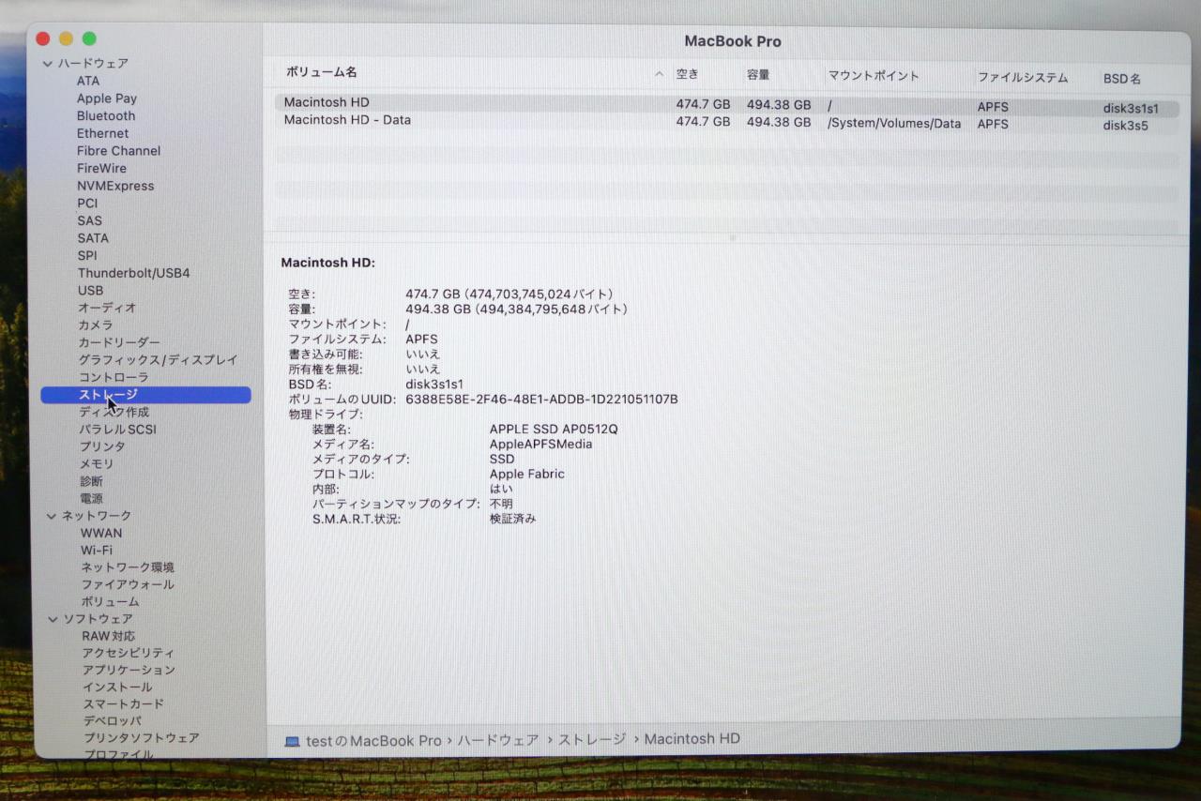Select USB in the sidebar
Screen dimensions: 1201x801
(90, 291)
